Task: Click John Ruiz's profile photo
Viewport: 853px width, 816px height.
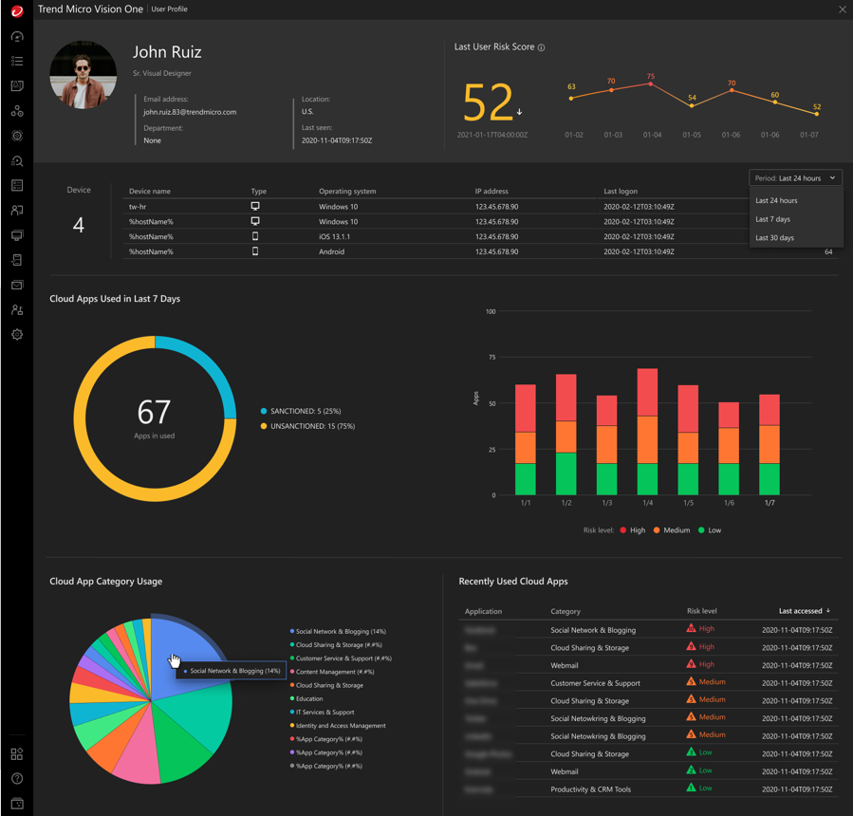Action: click(83, 75)
